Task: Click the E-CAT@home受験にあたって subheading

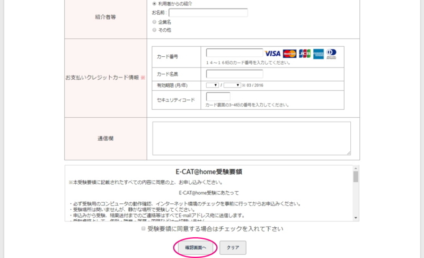Action: [209, 193]
